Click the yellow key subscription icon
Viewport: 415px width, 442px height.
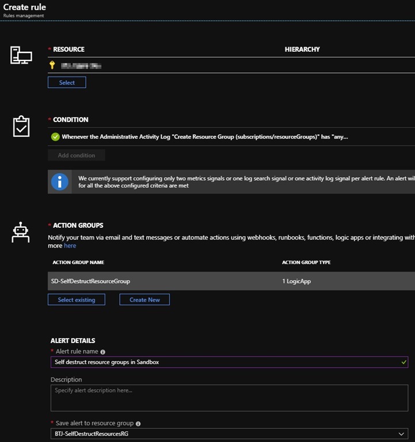52,66
